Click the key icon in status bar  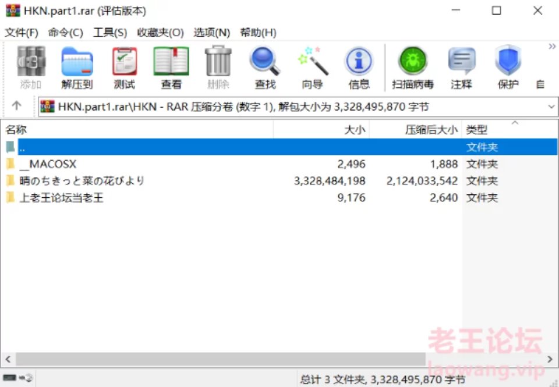[26, 378]
